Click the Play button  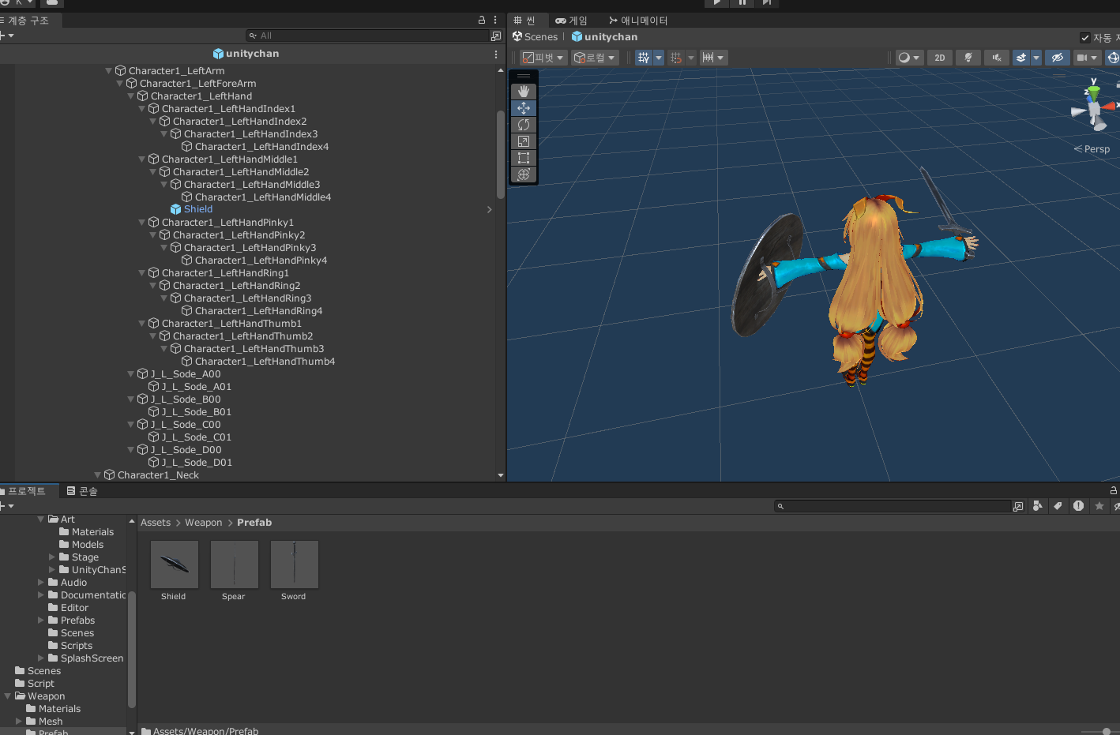click(716, 3)
